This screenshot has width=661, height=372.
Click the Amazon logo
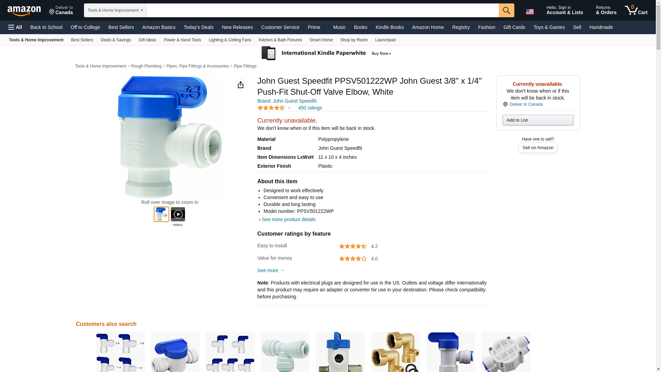click(x=24, y=11)
